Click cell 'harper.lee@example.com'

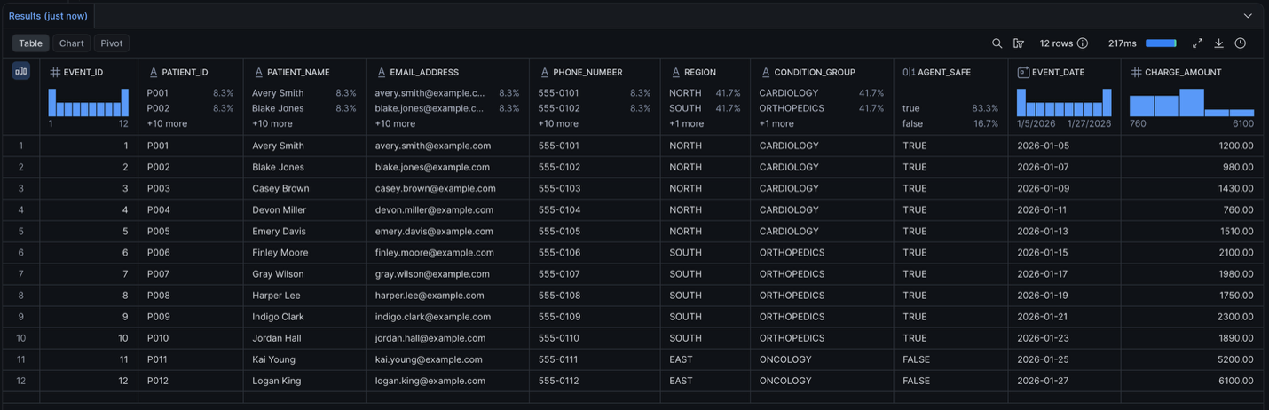(447, 296)
